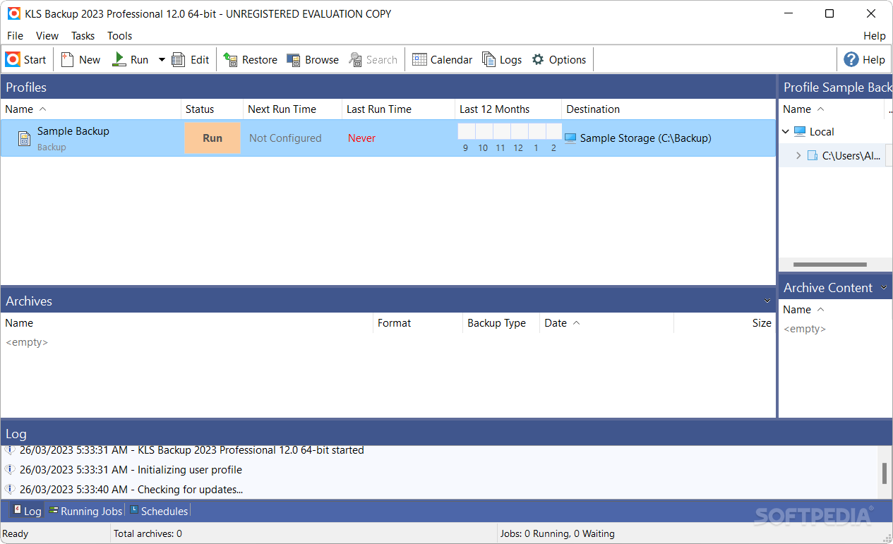Switch to the Log tab

point(26,511)
